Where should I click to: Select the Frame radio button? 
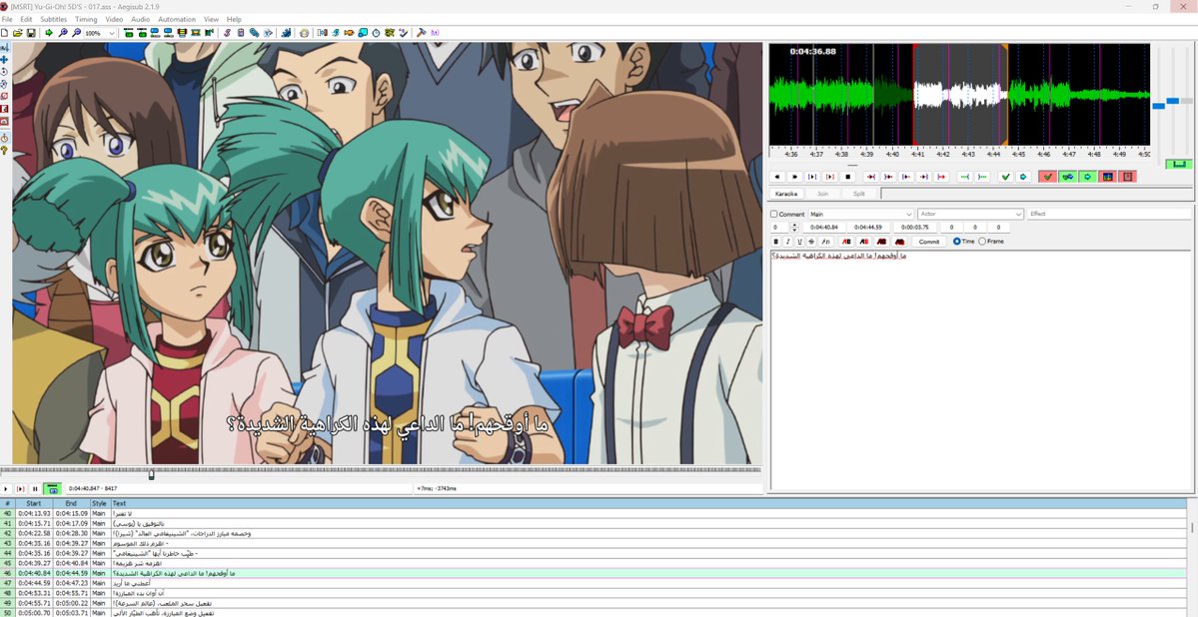point(982,242)
